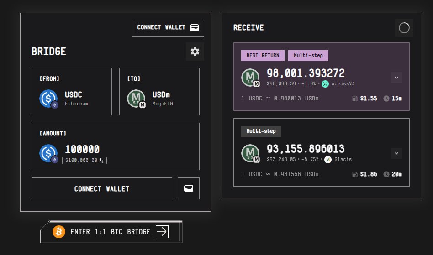Click the USDC coin icon in Amount box
The height and width of the screenshot is (255, 433).
(x=48, y=154)
